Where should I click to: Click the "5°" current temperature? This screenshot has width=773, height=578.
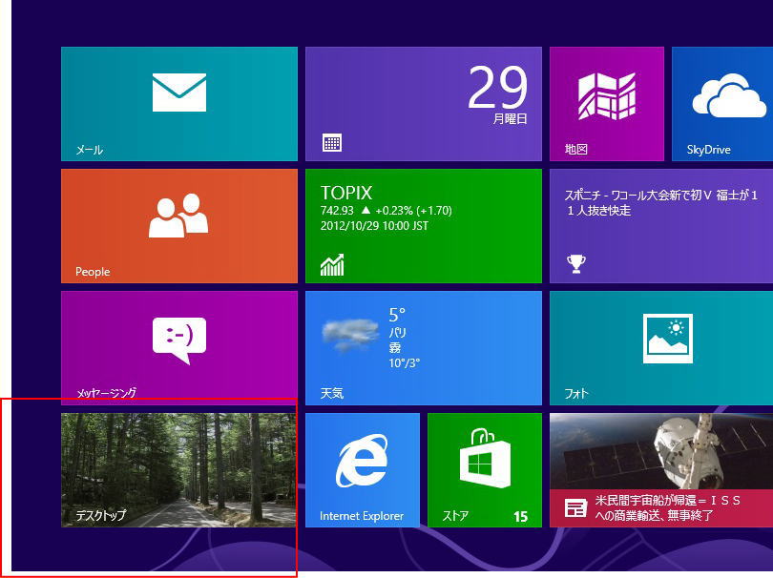(397, 315)
